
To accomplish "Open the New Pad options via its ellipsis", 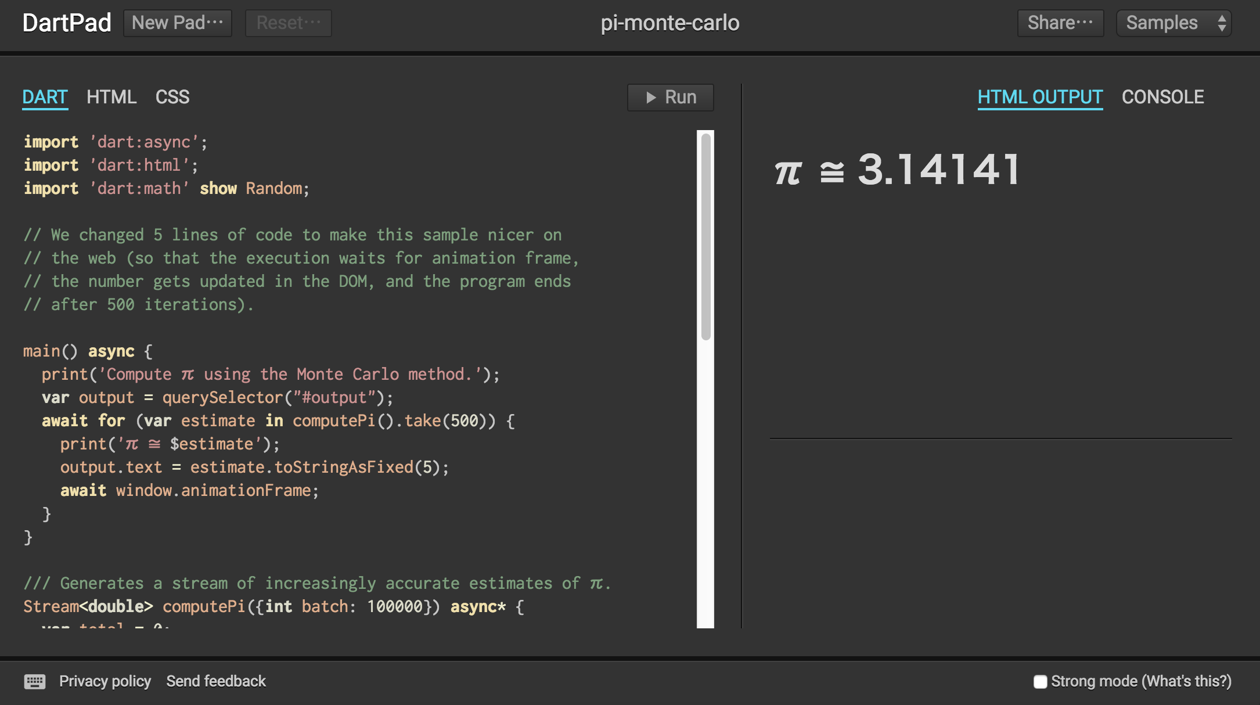I will tap(215, 22).
